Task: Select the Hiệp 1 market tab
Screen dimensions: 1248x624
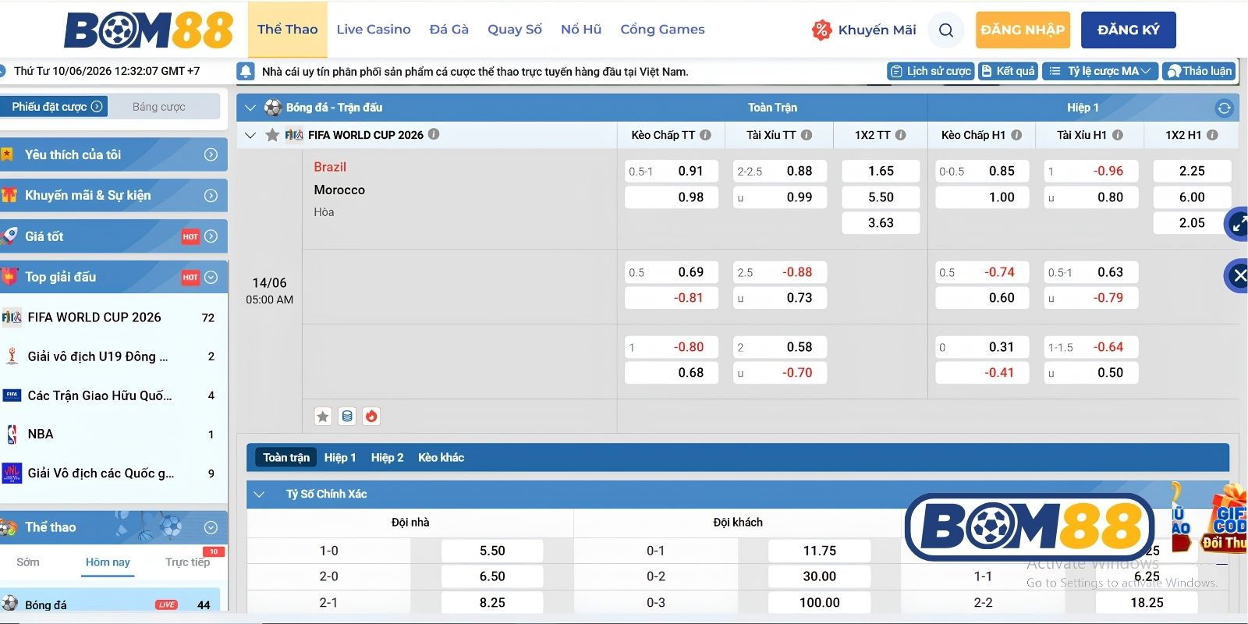Action: [x=340, y=458]
